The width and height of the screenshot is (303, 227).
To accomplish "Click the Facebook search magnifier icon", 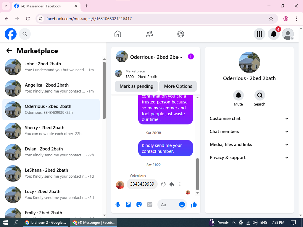I will [x=25, y=34].
